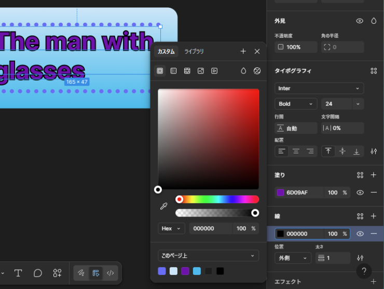Choose the video fill type icon
The image size is (384, 289).
(214, 71)
